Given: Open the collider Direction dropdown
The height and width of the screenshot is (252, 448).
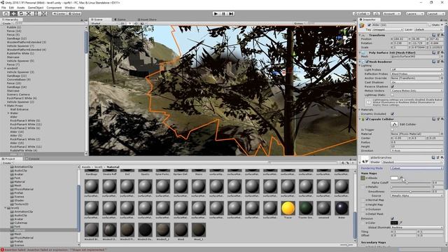Looking at the screenshot, I should tap(417, 150).
